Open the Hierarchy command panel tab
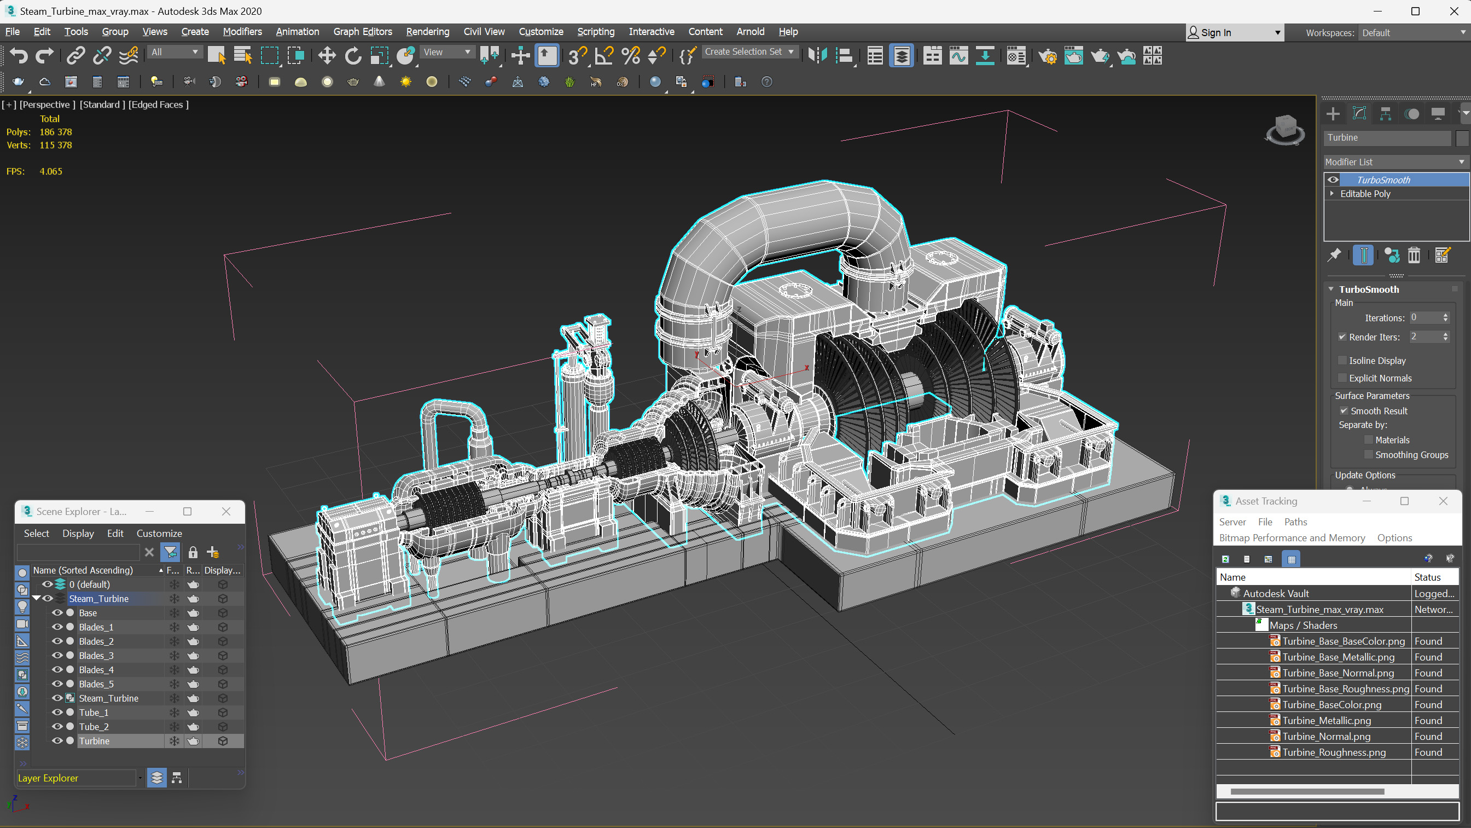Screen dimensions: 1471x828 (1385, 114)
